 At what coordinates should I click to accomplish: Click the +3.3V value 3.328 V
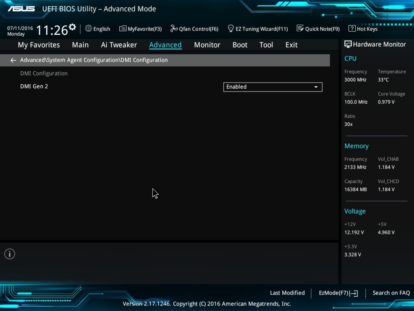click(x=353, y=255)
